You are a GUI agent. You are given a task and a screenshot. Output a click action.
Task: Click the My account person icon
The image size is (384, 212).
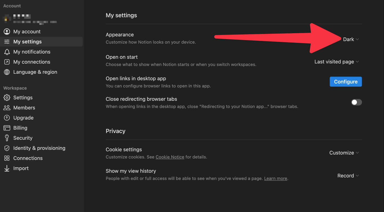pos(7,31)
